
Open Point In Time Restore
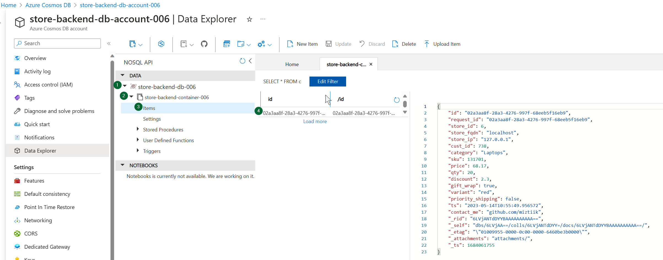[x=49, y=207]
